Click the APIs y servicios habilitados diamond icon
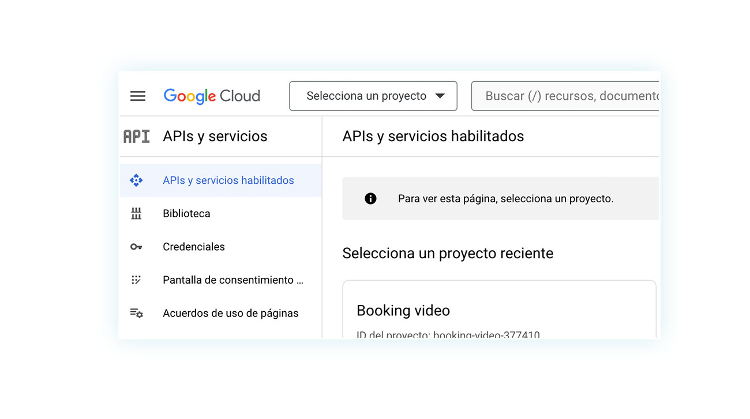This screenshot has width=750, height=419. 136,180
